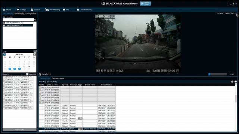Click the video progress slider
The width and height of the screenshot is (239, 134).
pos(218,74)
